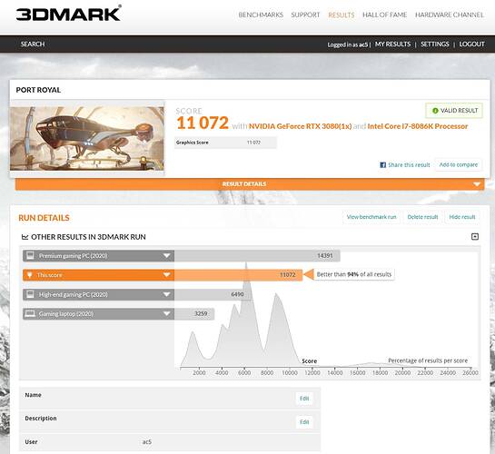Collapse the Other Results section icon

(x=474, y=237)
